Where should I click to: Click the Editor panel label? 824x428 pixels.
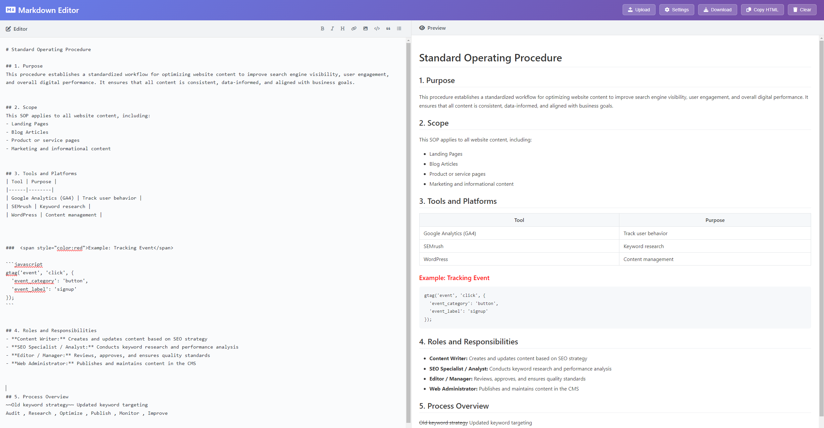(x=20, y=29)
